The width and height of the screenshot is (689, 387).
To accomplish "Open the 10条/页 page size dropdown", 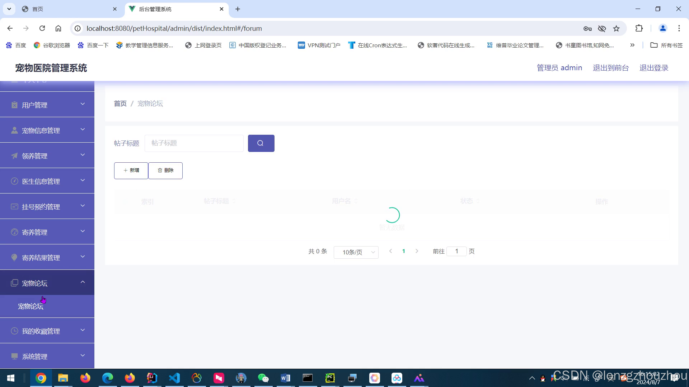I will click(356, 252).
